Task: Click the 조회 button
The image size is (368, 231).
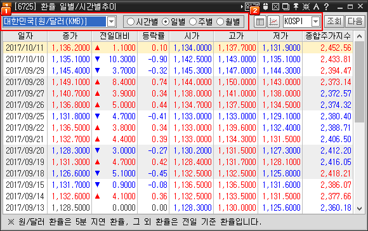Action: pyautogui.click(x=334, y=22)
